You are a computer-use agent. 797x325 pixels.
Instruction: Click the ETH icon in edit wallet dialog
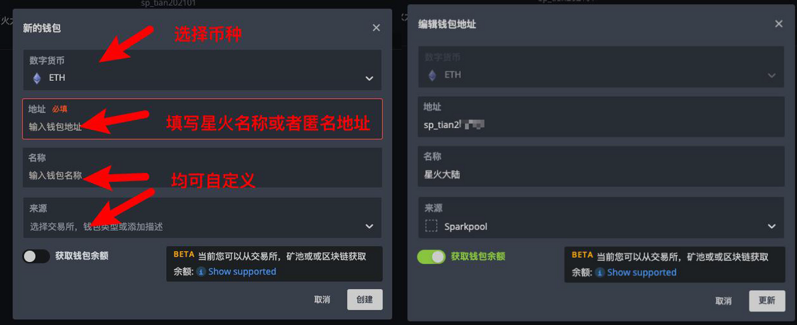(432, 75)
